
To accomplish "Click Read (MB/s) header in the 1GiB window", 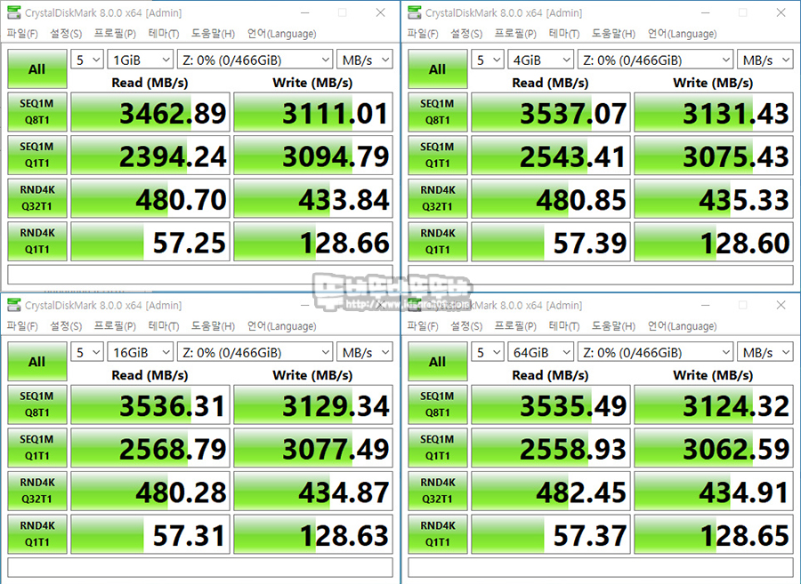I will (150, 83).
